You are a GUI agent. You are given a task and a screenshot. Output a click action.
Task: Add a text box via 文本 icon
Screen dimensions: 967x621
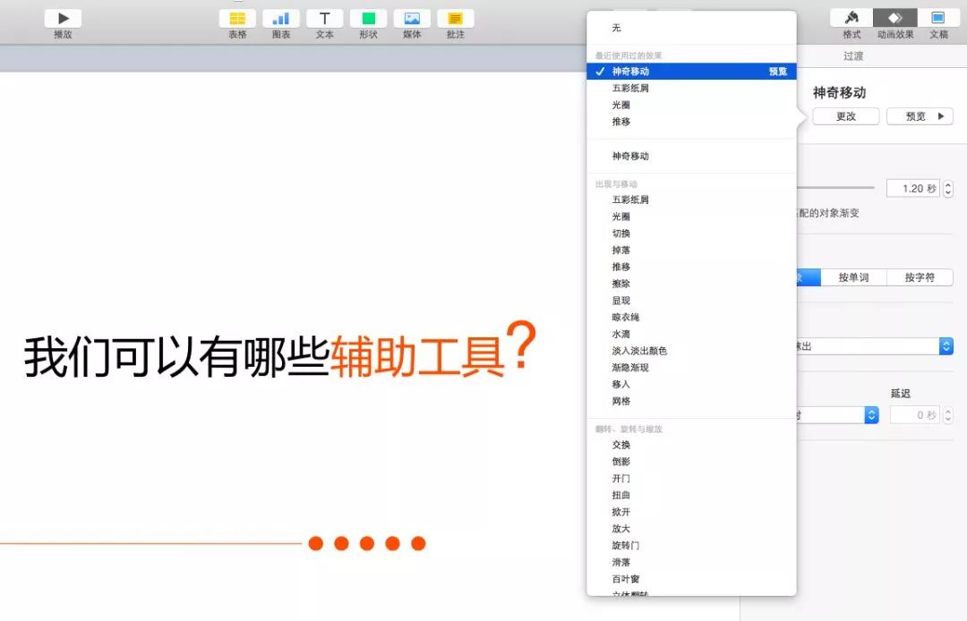click(325, 18)
